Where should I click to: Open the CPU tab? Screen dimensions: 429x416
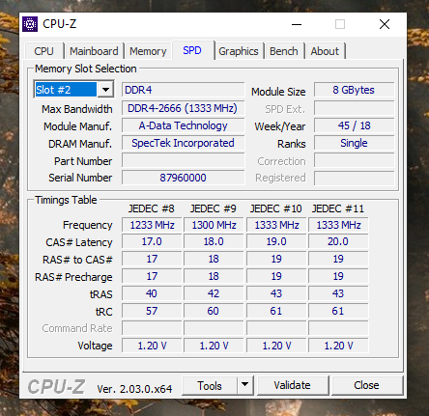43,51
